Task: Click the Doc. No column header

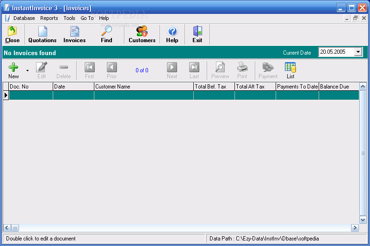Action: tap(31, 87)
